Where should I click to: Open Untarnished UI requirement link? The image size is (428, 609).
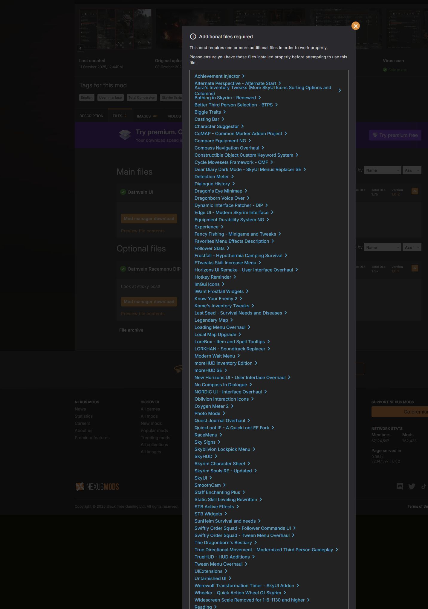(x=210, y=579)
